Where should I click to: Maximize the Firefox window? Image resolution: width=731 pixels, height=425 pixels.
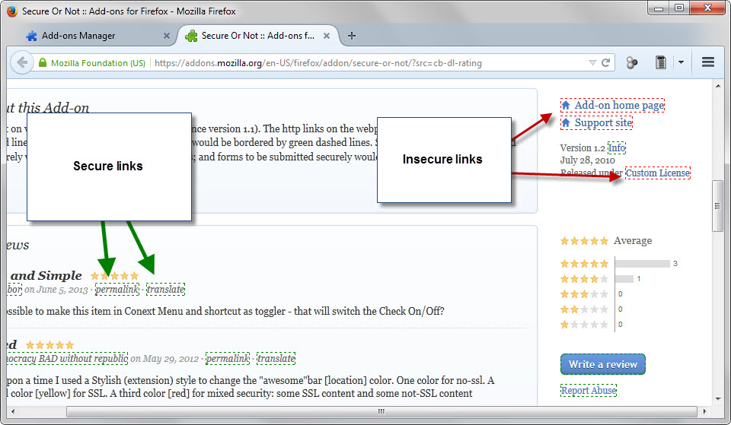[679, 8]
